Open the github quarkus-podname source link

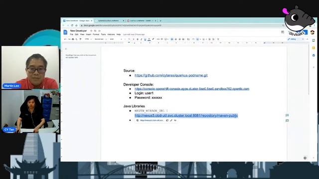[171, 75]
